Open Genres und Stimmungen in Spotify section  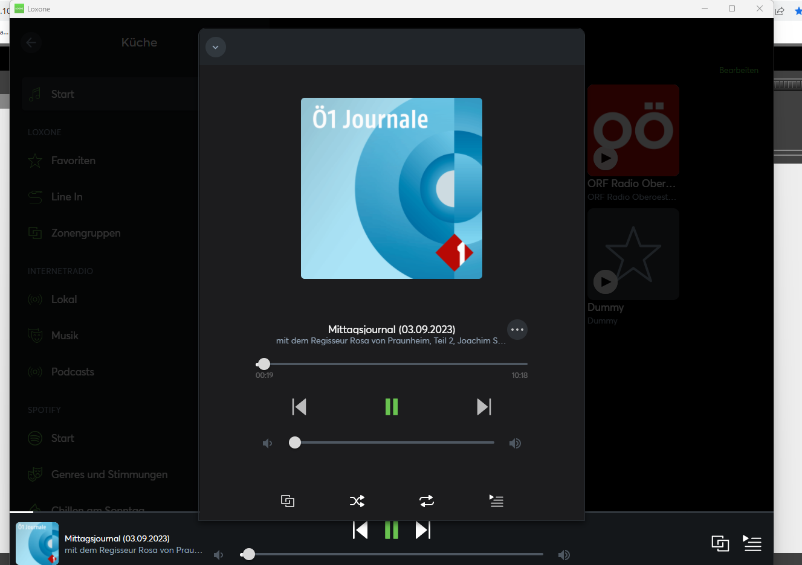coord(110,474)
